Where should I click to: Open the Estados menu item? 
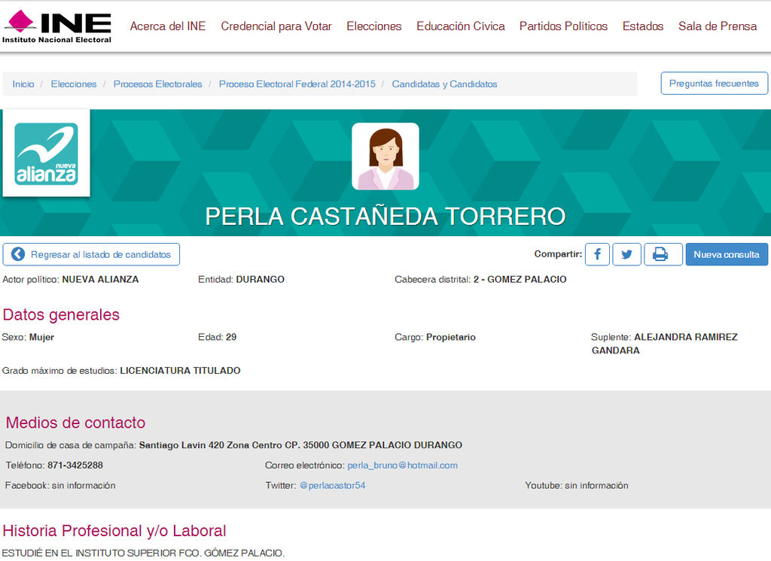click(643, 26)
